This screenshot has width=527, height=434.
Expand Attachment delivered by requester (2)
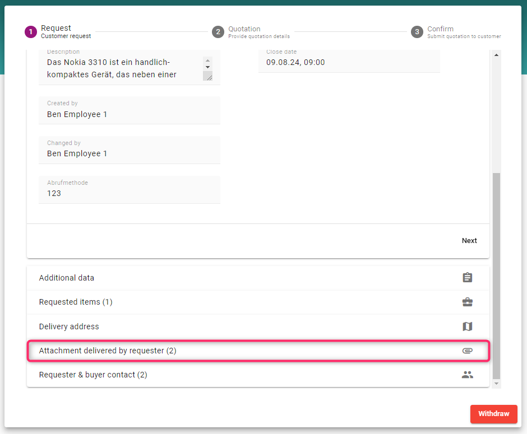(x=108, y=351)
